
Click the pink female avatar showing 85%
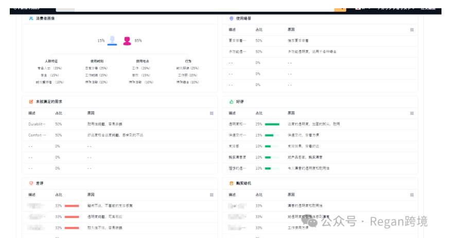pos(127,40)
